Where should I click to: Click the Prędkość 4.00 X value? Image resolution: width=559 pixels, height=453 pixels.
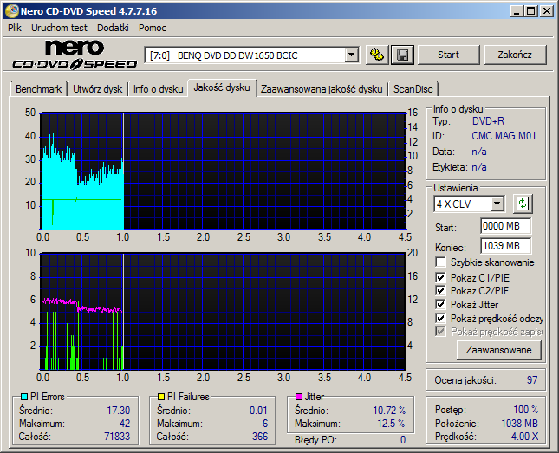click(524, 437)
